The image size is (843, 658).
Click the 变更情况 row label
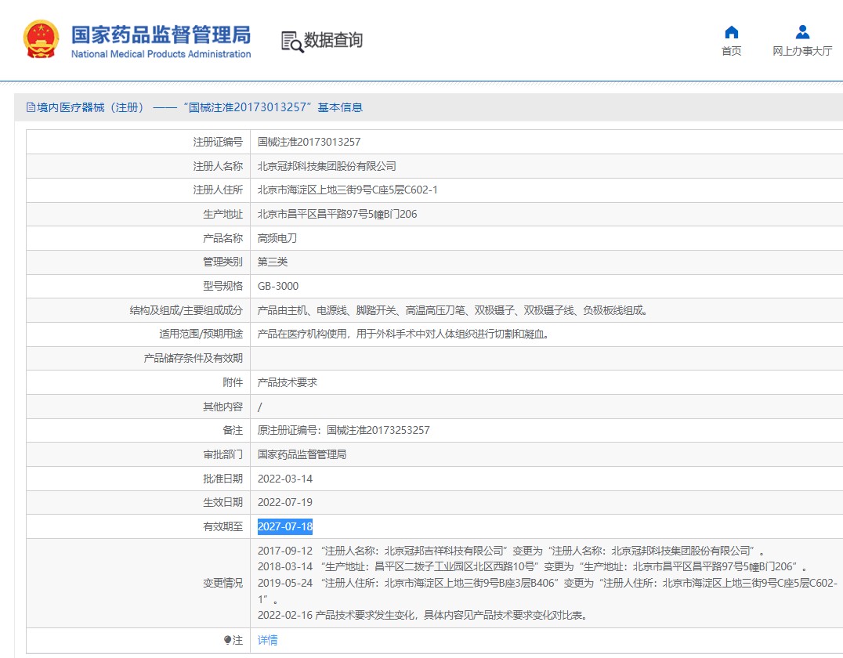click(223, 583)
